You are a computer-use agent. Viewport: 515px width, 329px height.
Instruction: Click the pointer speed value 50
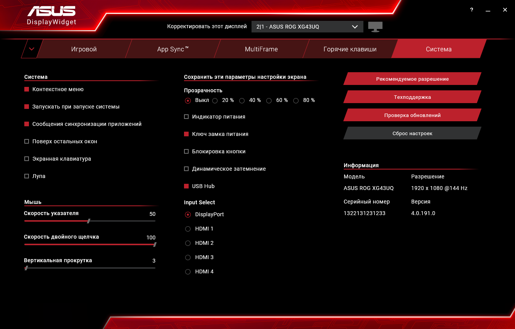click(x=152, y=214)
